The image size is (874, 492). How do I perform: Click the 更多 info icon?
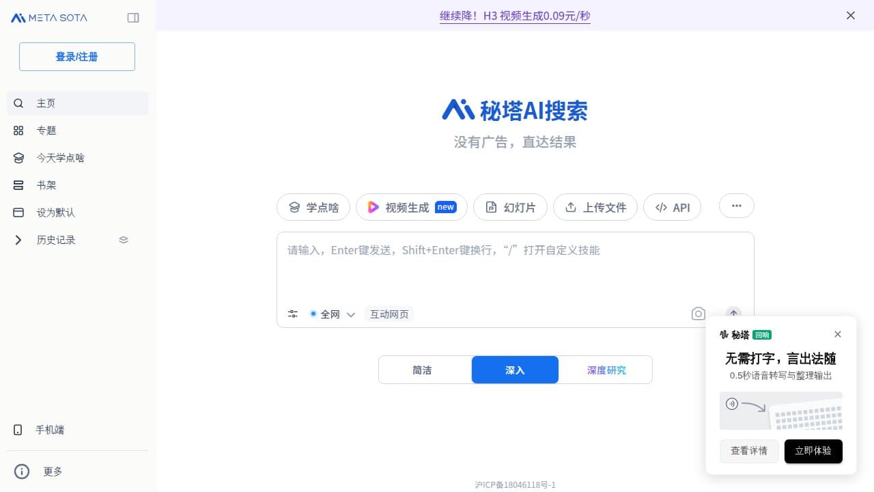coord(22,471)
